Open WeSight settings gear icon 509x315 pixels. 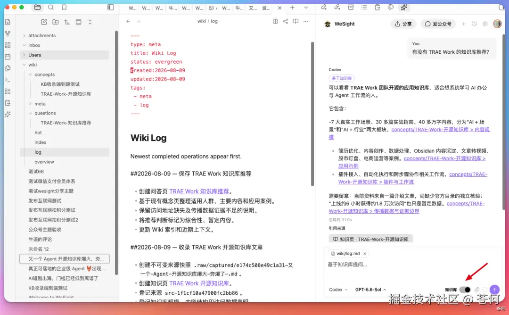[x=485, y=24]
